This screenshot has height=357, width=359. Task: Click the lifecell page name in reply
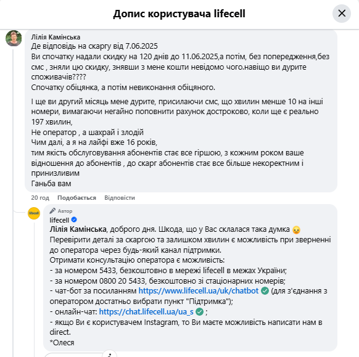click(59, 220)
